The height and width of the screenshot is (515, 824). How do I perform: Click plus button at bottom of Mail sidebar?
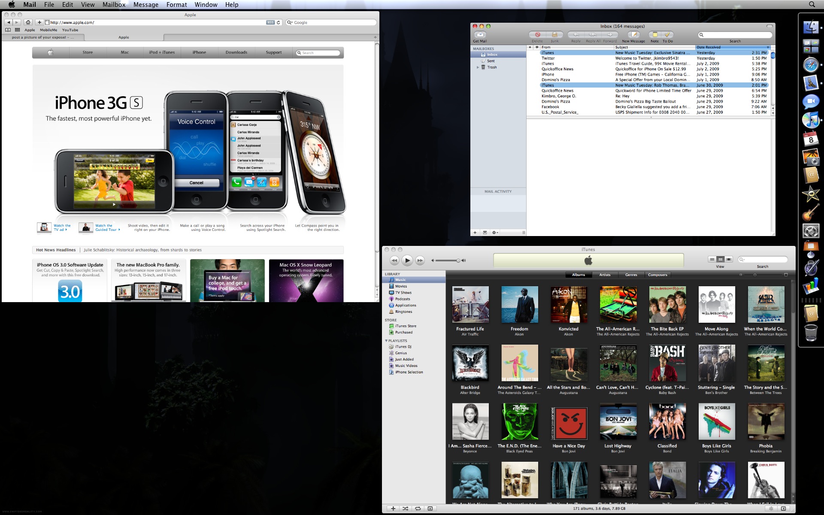[x=475, y=233]
